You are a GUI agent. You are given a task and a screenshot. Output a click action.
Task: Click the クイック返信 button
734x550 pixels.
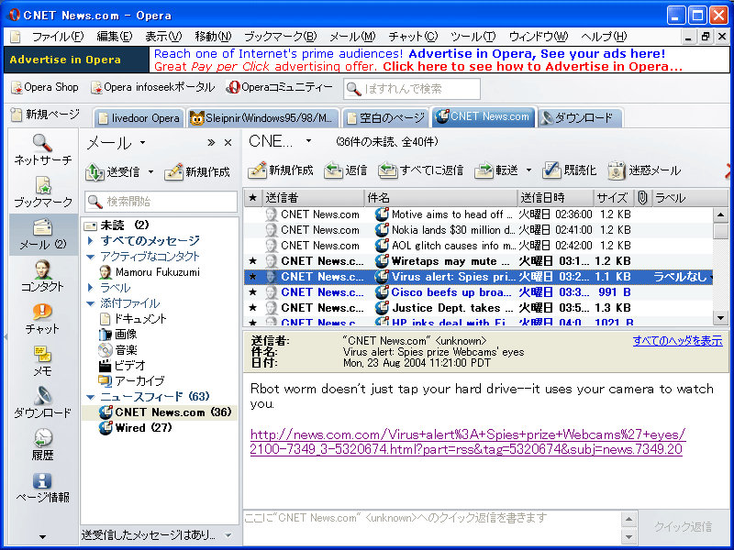[683, 526]
